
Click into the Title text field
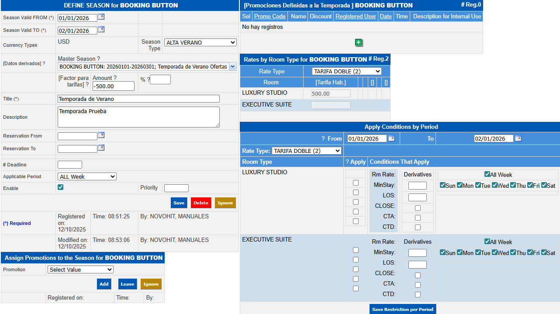click(x=138, y=99)
